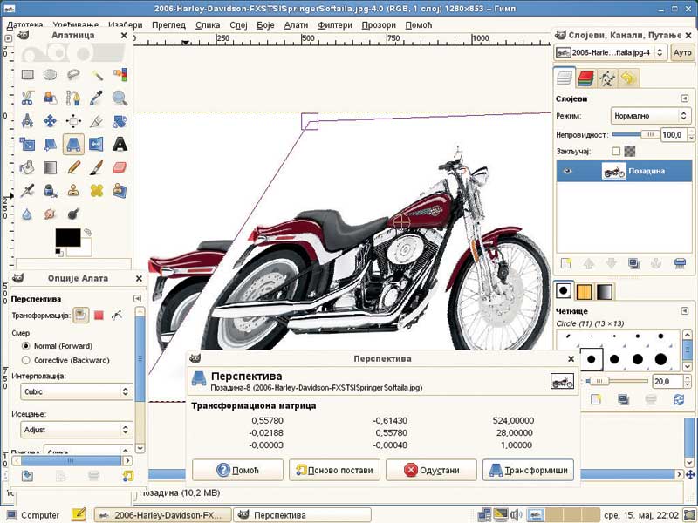The width and height of the screenshot is (698, 523).
Task: Select the Clone stamp tool
Action: [73, 190]
